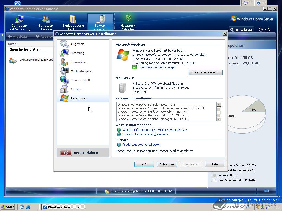
Task: Click the Sicherung backup computer icon
Action: click(x=64, y=53)
